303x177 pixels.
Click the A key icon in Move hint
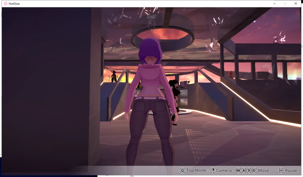pos(244,171)
